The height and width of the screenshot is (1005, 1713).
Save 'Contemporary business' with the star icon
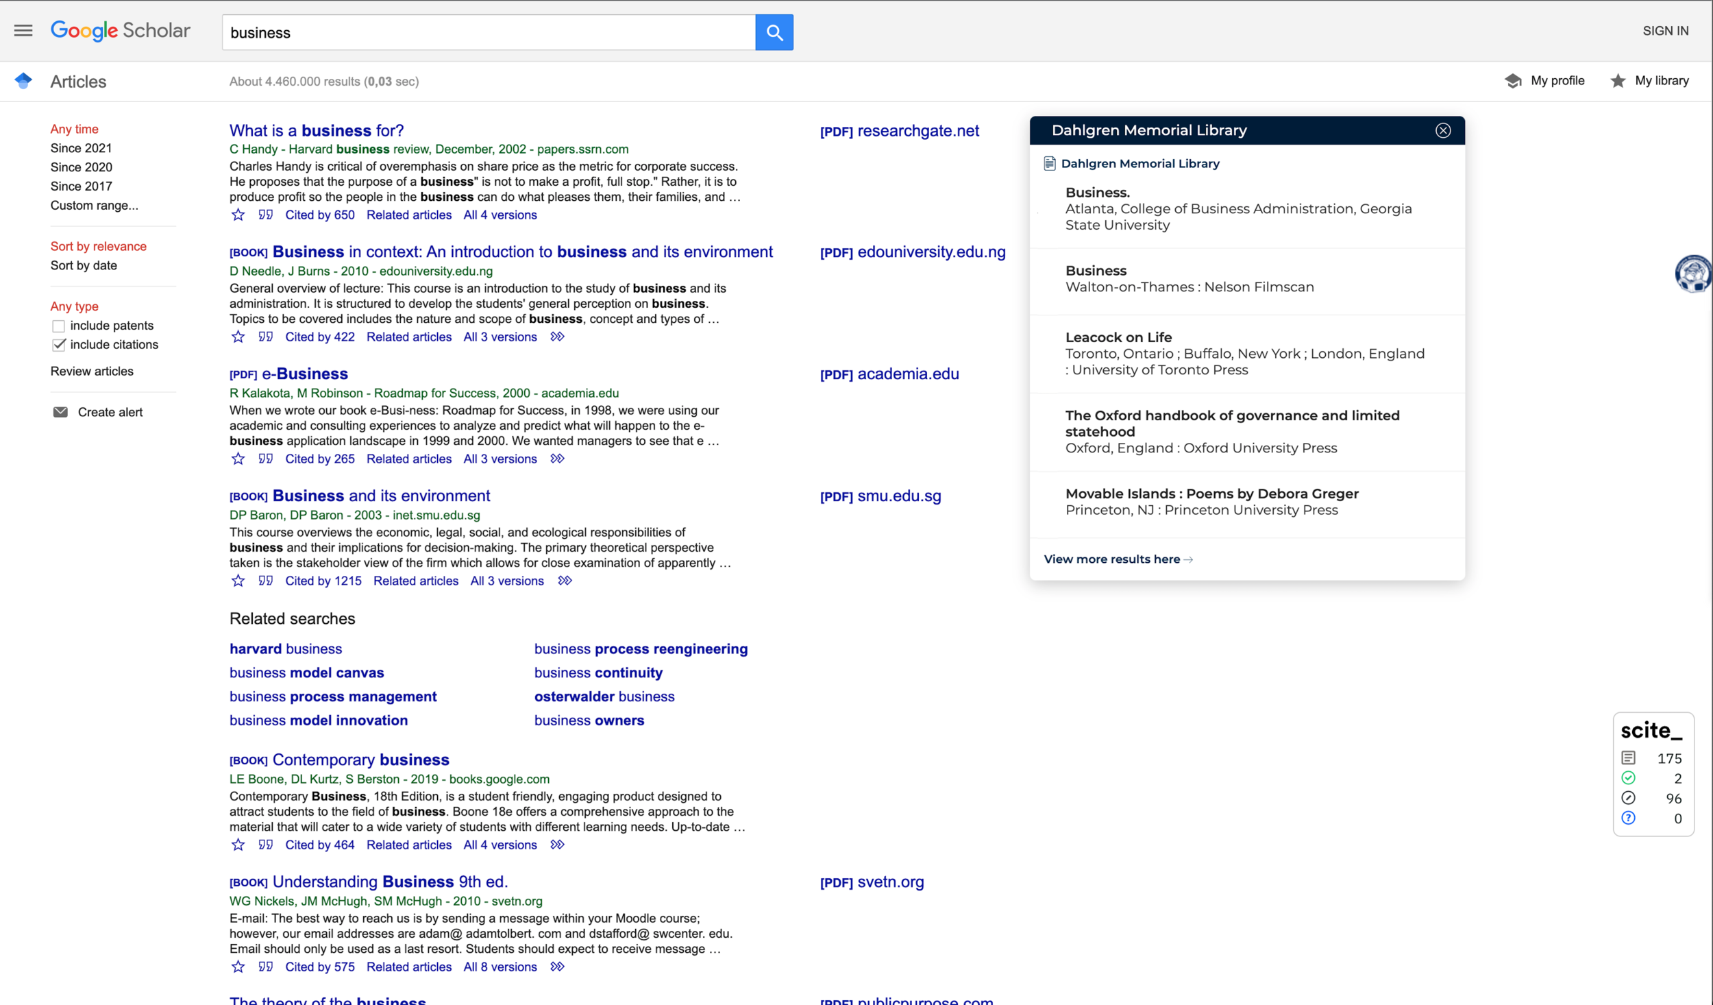pyautogui.click(x=238, y=845)
